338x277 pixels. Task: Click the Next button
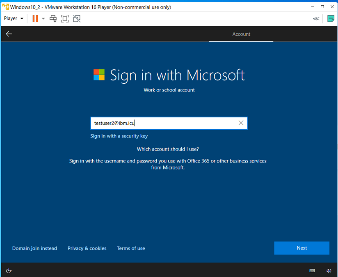pos(301,248)
